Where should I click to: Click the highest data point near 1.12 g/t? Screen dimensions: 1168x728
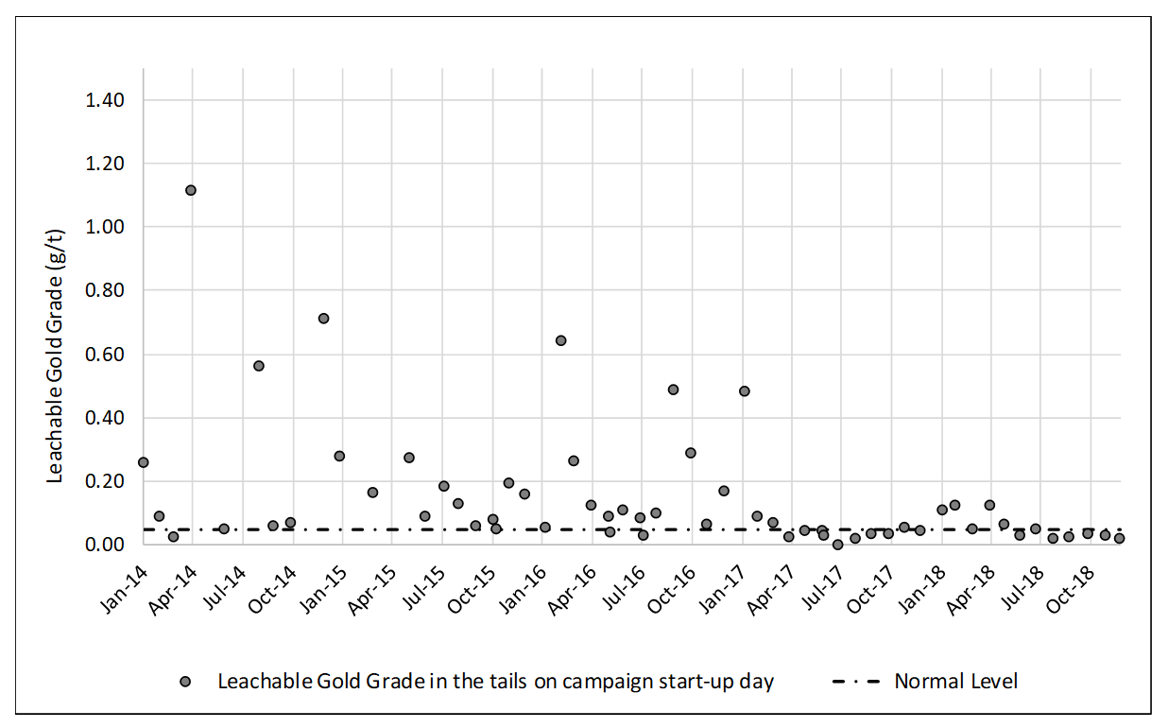coord(191,190)
